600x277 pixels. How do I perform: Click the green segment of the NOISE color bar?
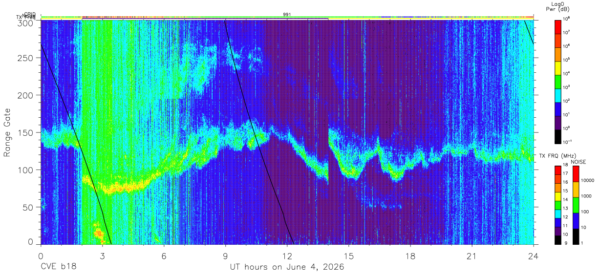click(x=576, y=205)
